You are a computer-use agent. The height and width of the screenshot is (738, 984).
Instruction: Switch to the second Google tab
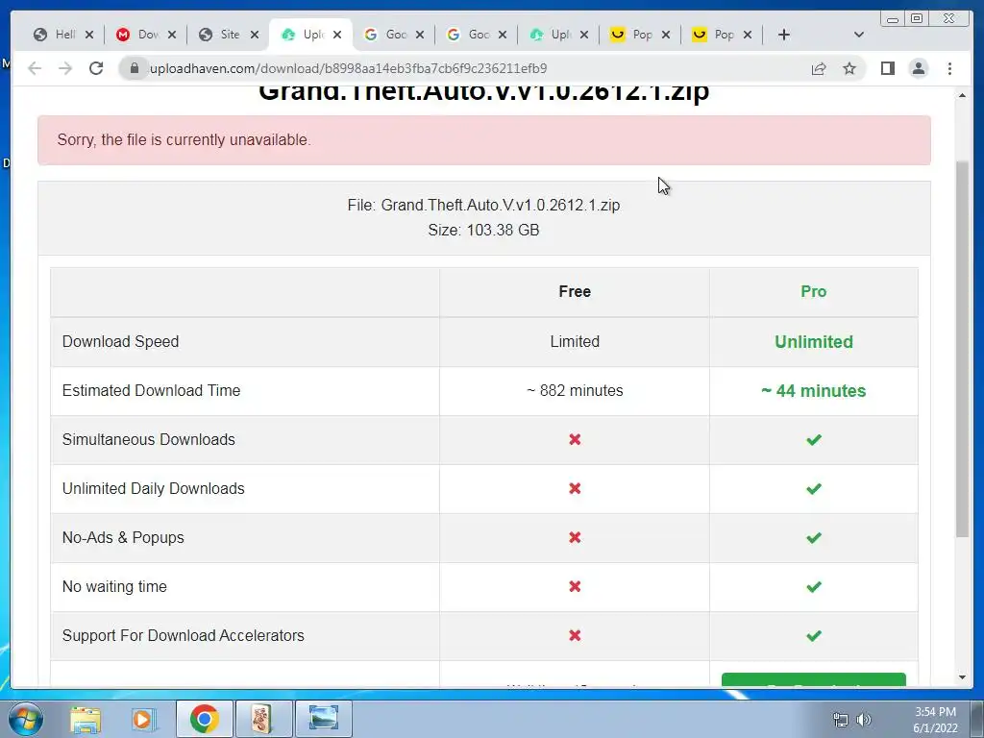pyautogui.click(x=469, y=35)
